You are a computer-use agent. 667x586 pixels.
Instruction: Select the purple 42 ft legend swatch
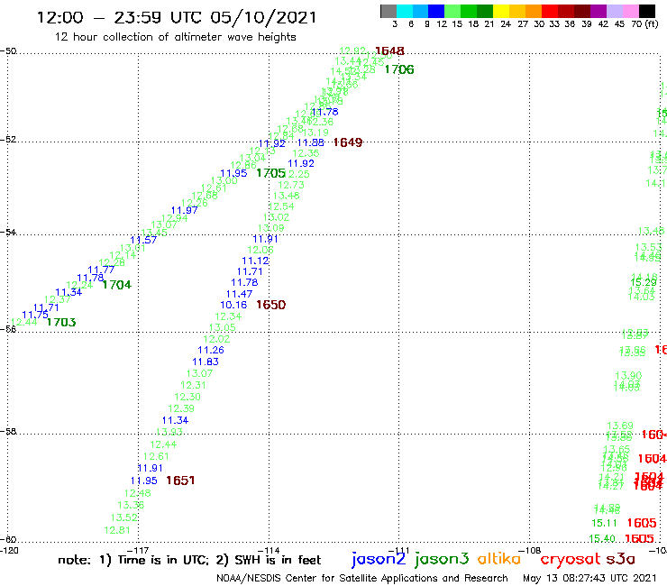pos(598,12)
